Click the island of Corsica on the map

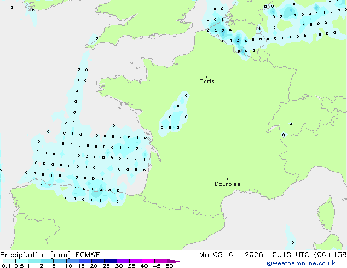(326, 213)
